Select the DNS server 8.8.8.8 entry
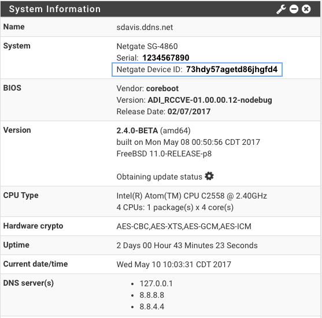The image size is (322, 318). (152, 295)
